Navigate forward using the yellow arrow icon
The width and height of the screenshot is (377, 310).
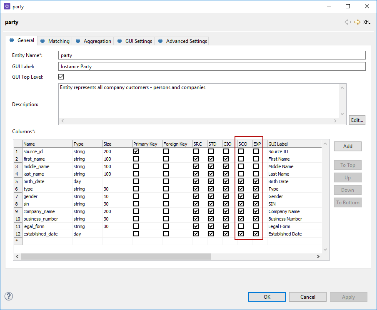(x=357, y=22)
